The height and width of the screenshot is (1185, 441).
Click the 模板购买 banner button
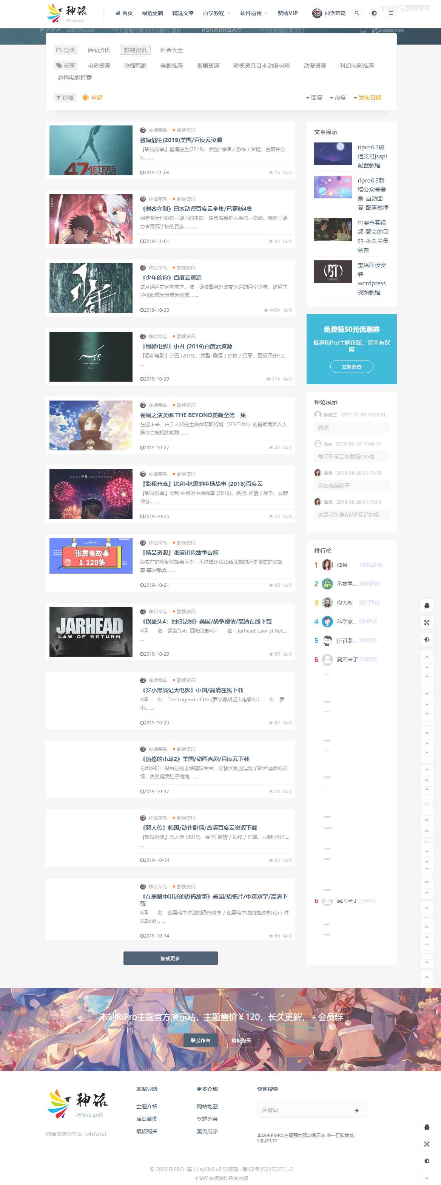pos(241,1040)
